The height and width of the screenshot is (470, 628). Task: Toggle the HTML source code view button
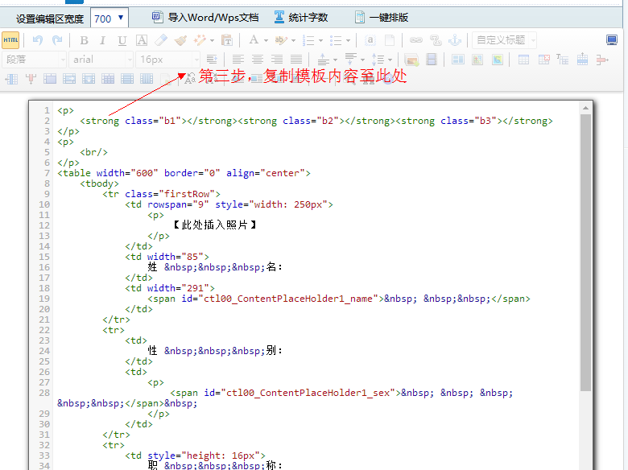[x=10, y=40]
